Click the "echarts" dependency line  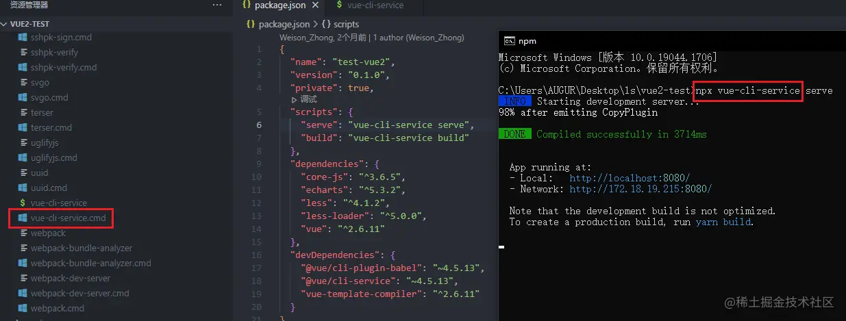(353, 190)
